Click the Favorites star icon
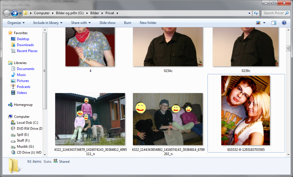This screenshot has height=177, width=293. (x=10, y=33)
